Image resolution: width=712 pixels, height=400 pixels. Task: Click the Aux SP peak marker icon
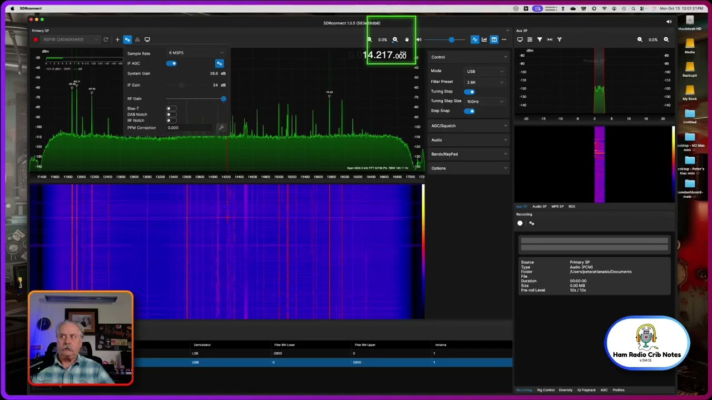coord(560,39)
